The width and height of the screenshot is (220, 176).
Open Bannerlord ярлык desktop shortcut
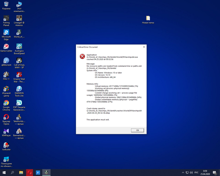pos(19,134)
